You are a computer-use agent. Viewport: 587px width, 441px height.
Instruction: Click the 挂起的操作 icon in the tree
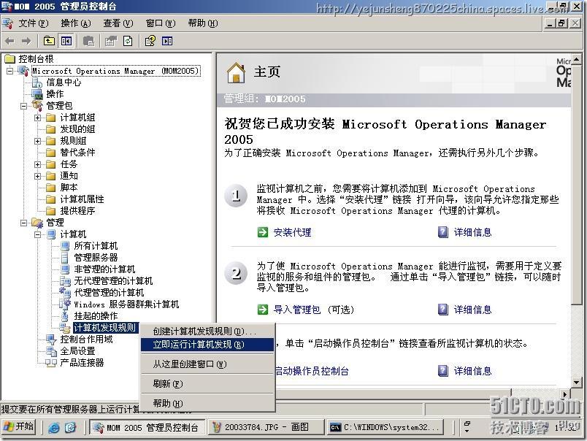tap(65, 316)
